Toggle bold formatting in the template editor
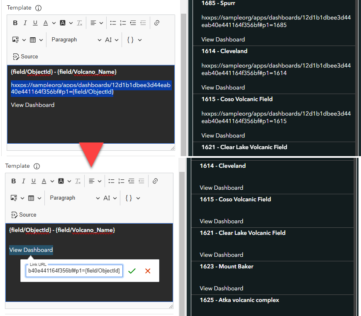This screenshot has width=361, height=316. point(15,23)
